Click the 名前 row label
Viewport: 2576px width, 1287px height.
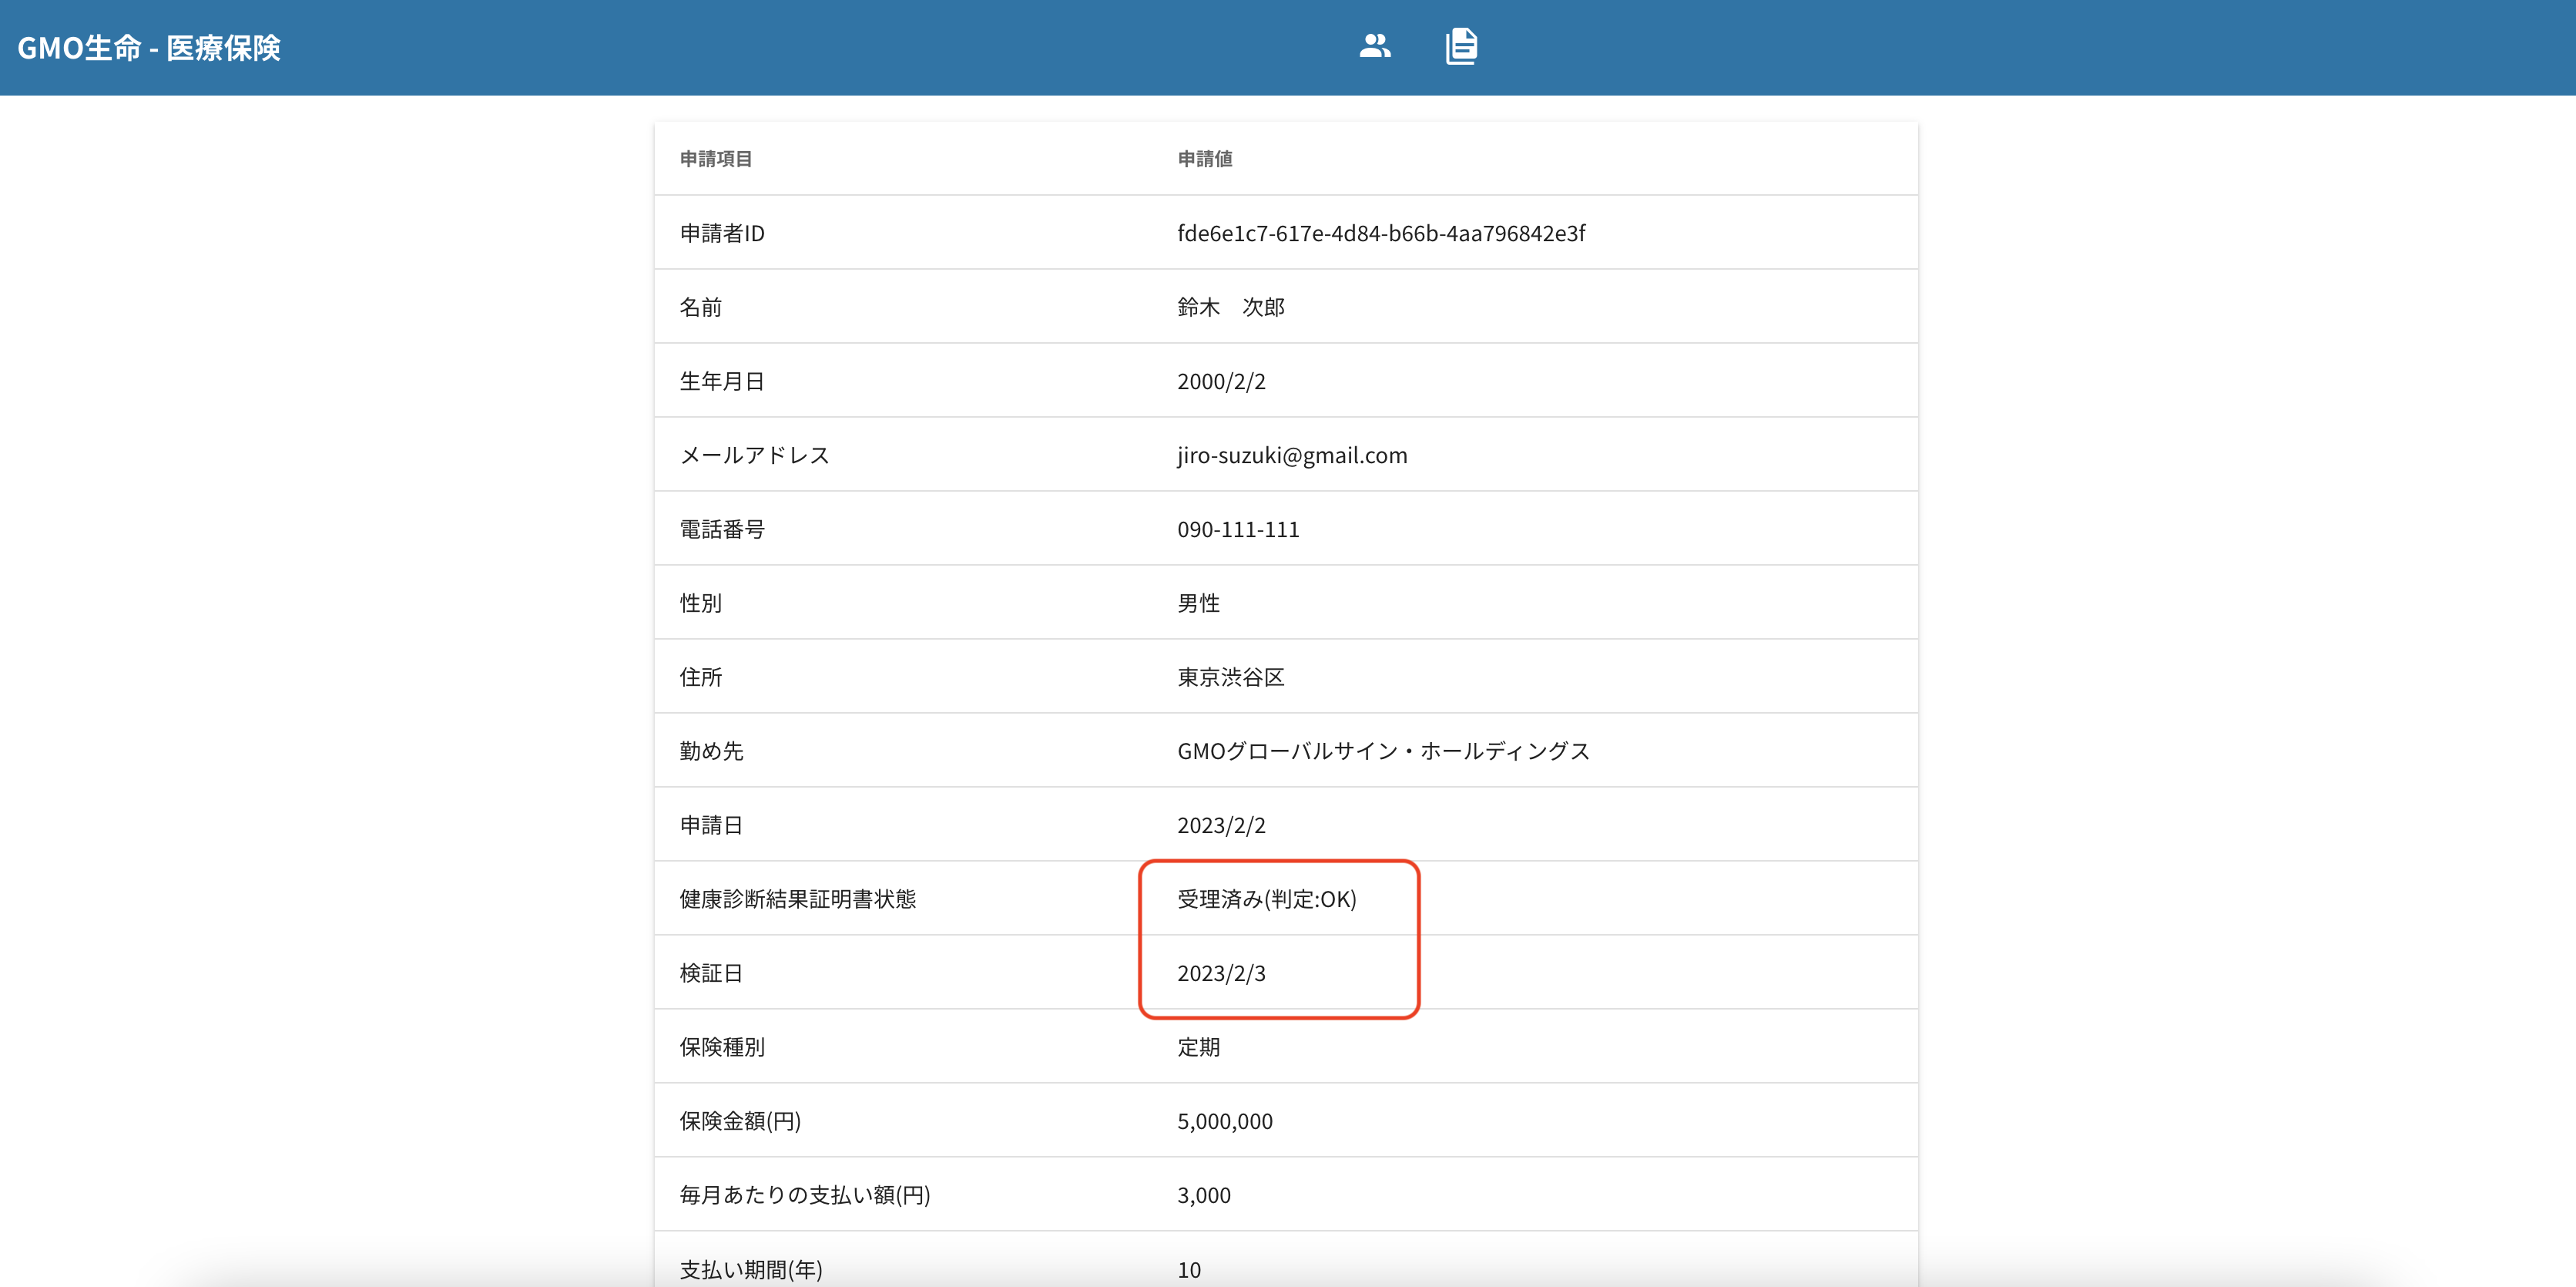(x=701, y=306)
